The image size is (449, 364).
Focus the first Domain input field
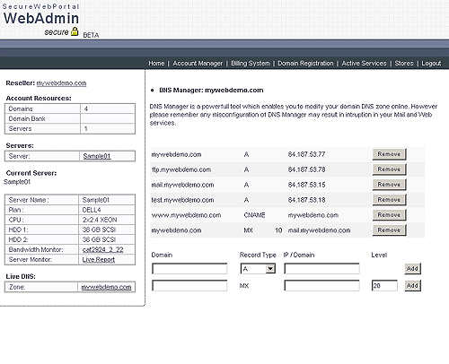pyautogui.click(x=189, y=269)
